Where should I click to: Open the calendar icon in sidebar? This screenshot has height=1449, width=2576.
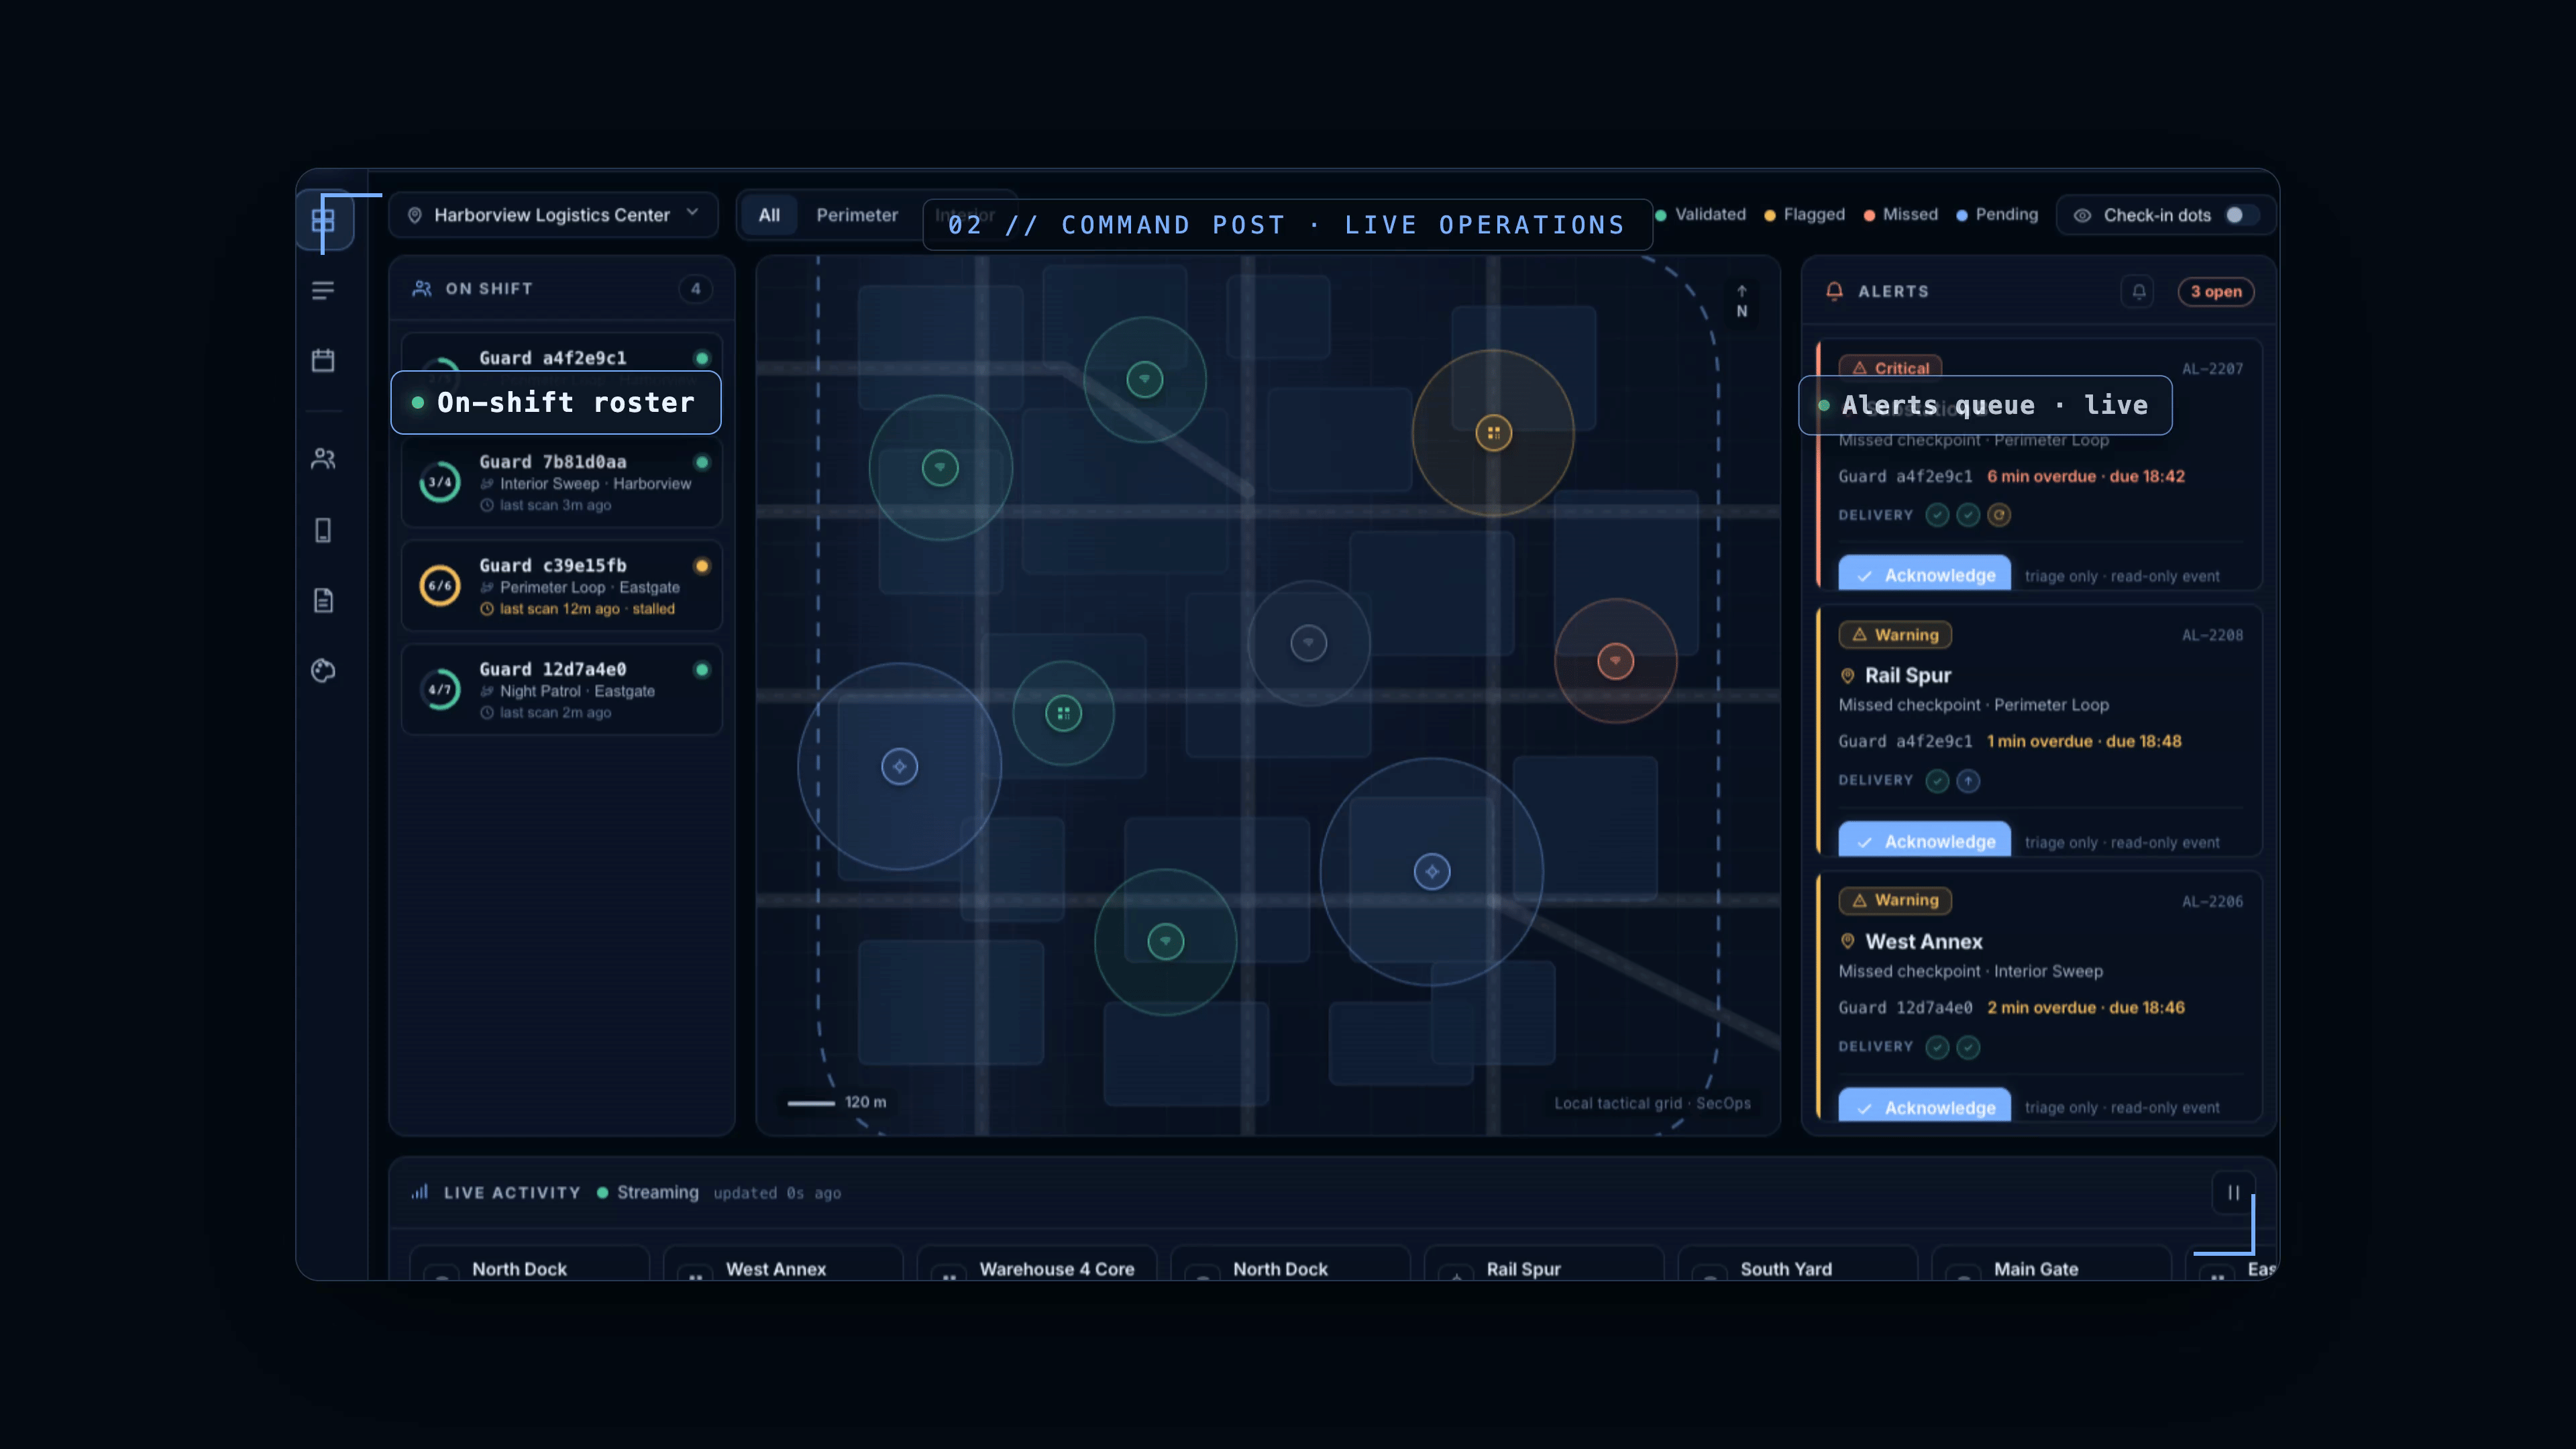323,360
